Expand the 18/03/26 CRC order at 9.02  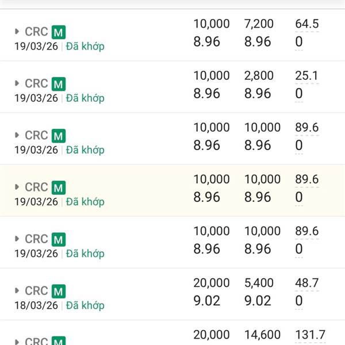point(17,290)
